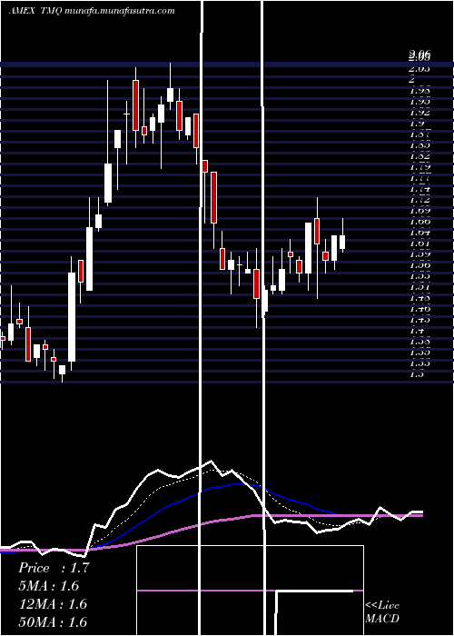Viewport: 454px width, 636px height.
Task: Select the '12MA : 1.6' value
Action: click(x=53, y=604)
